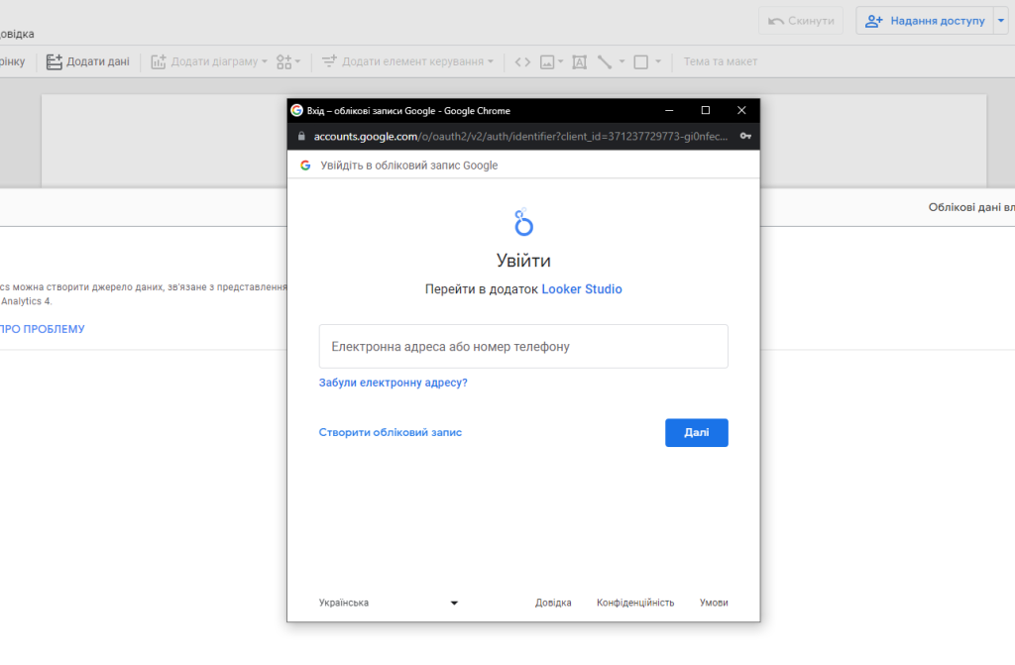Viewport: 1015px width, 665px height.
Task: Click the Looker Studio logo icon
Action: [523, 223]
